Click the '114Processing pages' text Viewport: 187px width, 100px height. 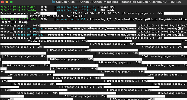[118, 72]
